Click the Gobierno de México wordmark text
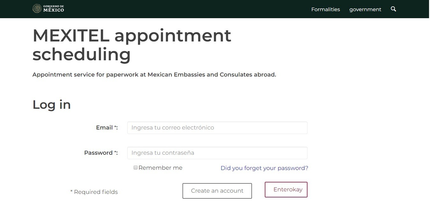430x222 pixels. [x=54, y=9]
